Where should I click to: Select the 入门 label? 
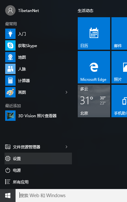(x=22, y=34)
